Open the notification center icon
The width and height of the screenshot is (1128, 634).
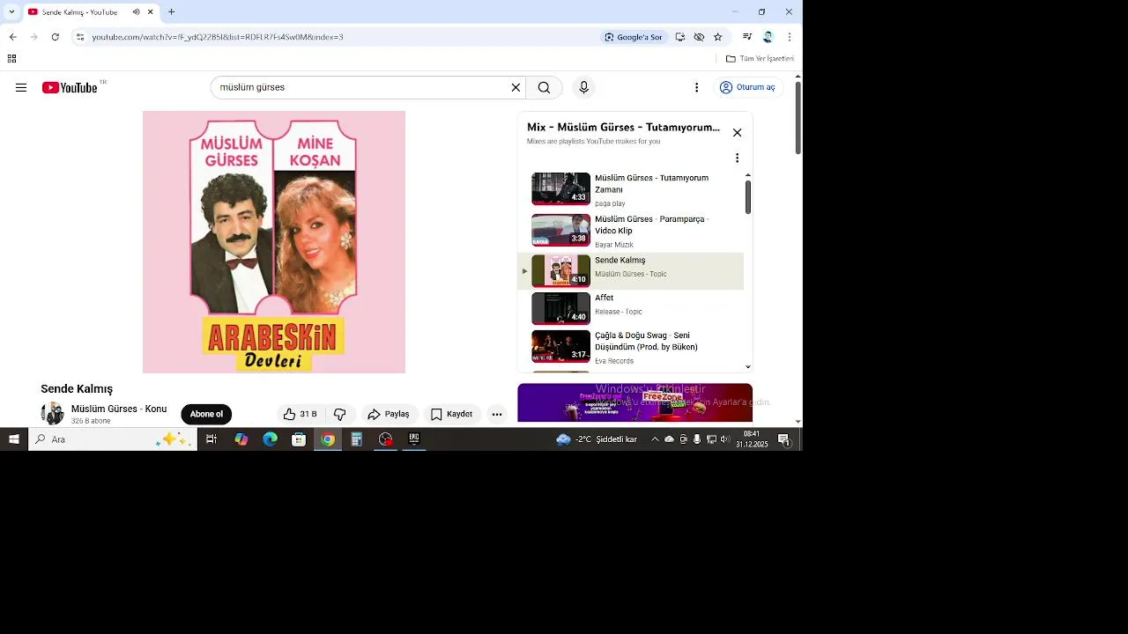pyautogui.click(x=783, y=439)
